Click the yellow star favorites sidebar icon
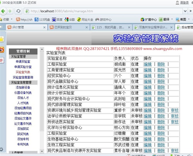Screen dimensions: 193x156 (x=2, y=39)
